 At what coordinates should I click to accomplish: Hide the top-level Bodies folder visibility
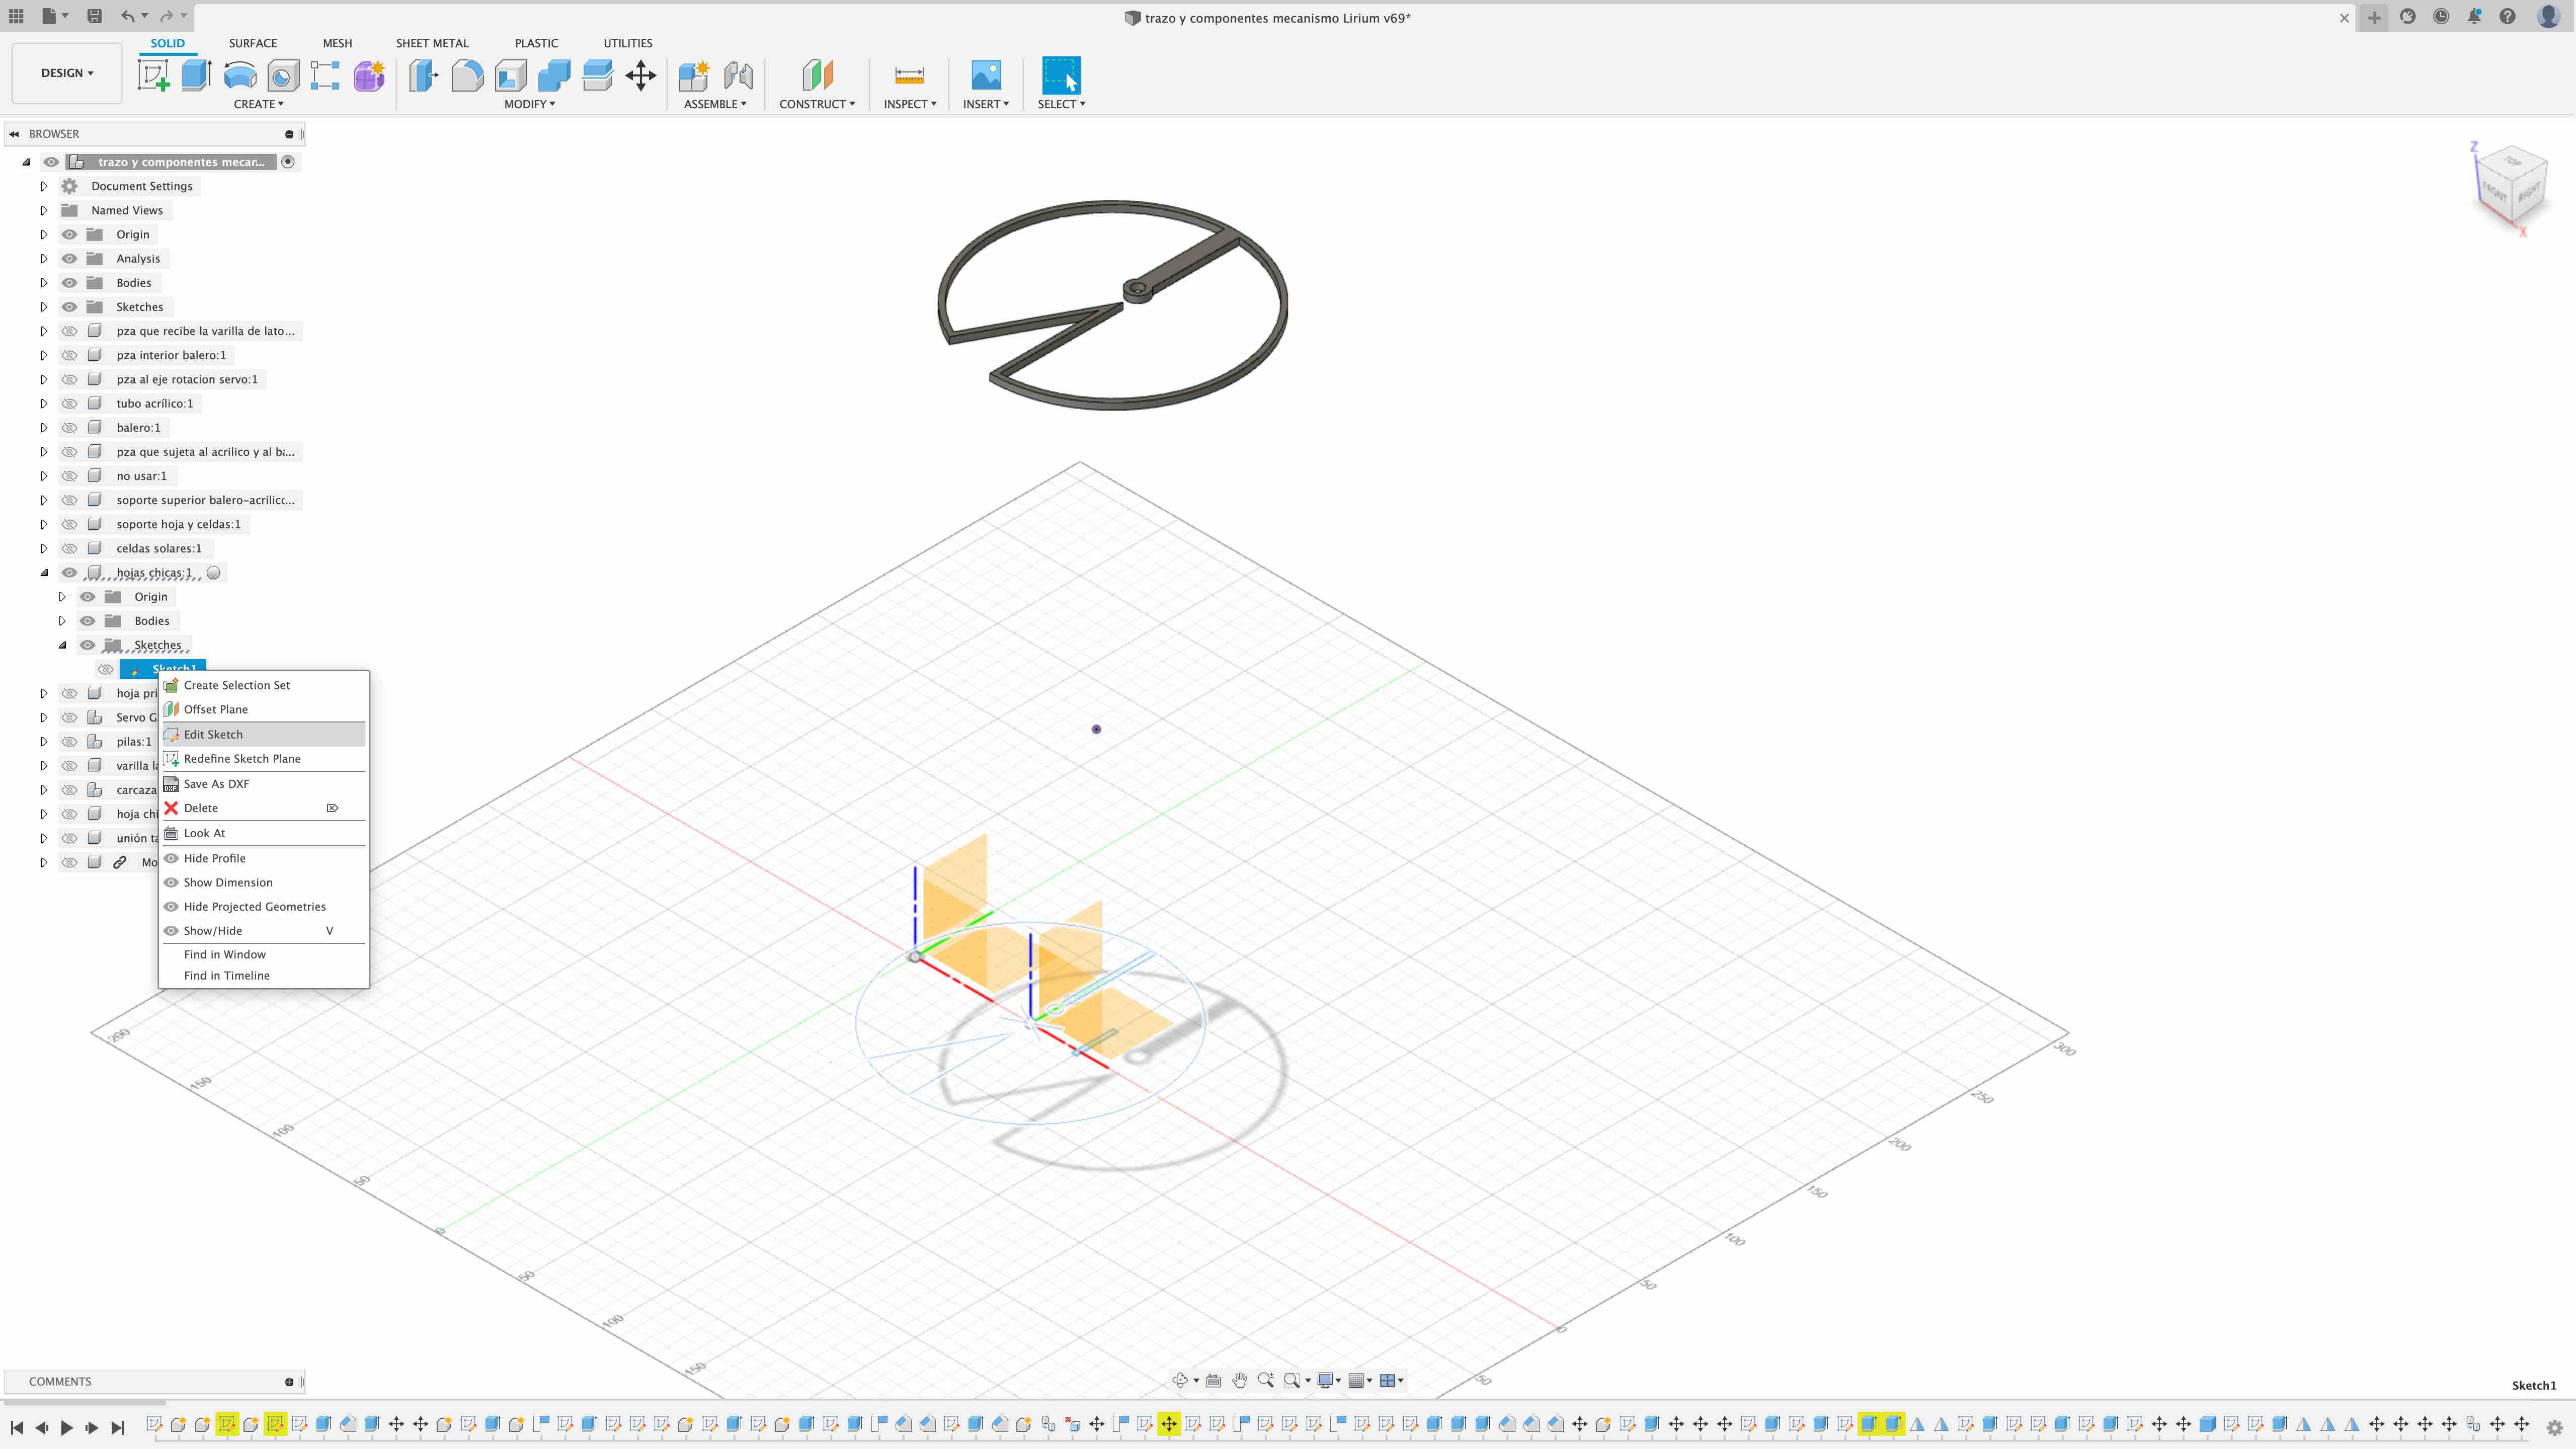69,283
